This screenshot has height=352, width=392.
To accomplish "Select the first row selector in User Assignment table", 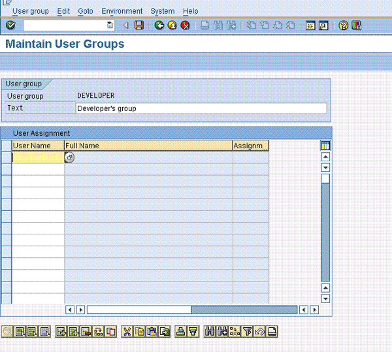I will [x=7, y=157].
